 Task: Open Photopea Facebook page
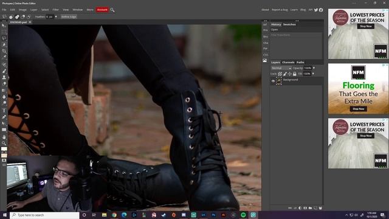coord(321,10)
